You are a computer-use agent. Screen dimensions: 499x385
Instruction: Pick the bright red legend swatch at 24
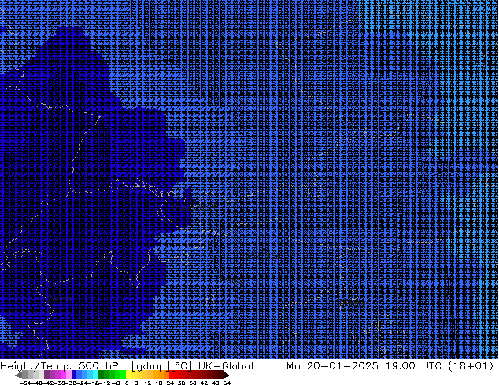(172, 374)
